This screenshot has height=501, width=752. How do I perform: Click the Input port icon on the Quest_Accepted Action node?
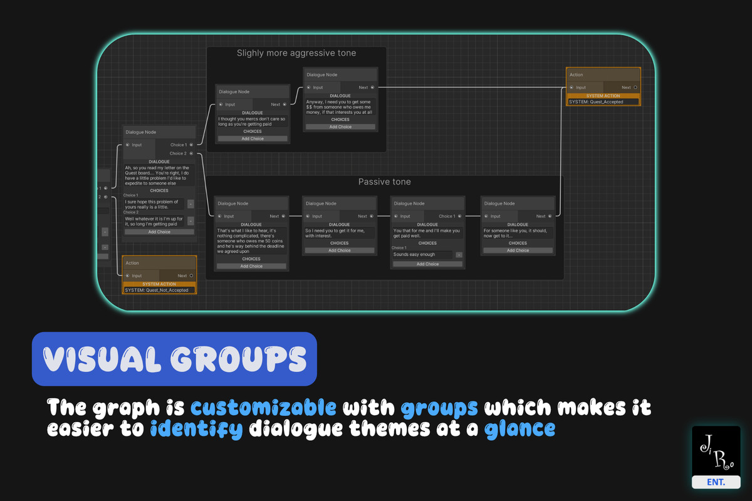572,87
